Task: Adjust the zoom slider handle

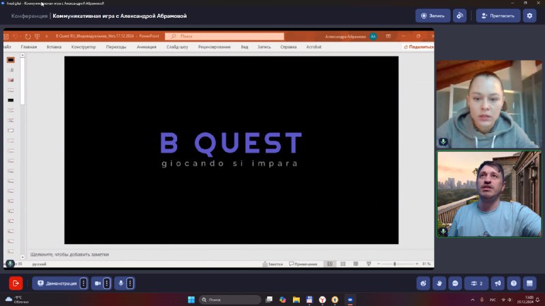Action: 395,264
